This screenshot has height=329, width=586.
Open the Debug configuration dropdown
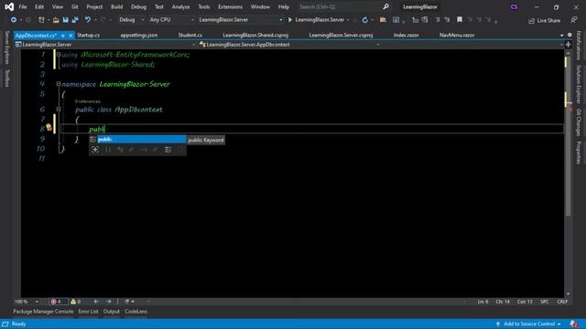131,20
